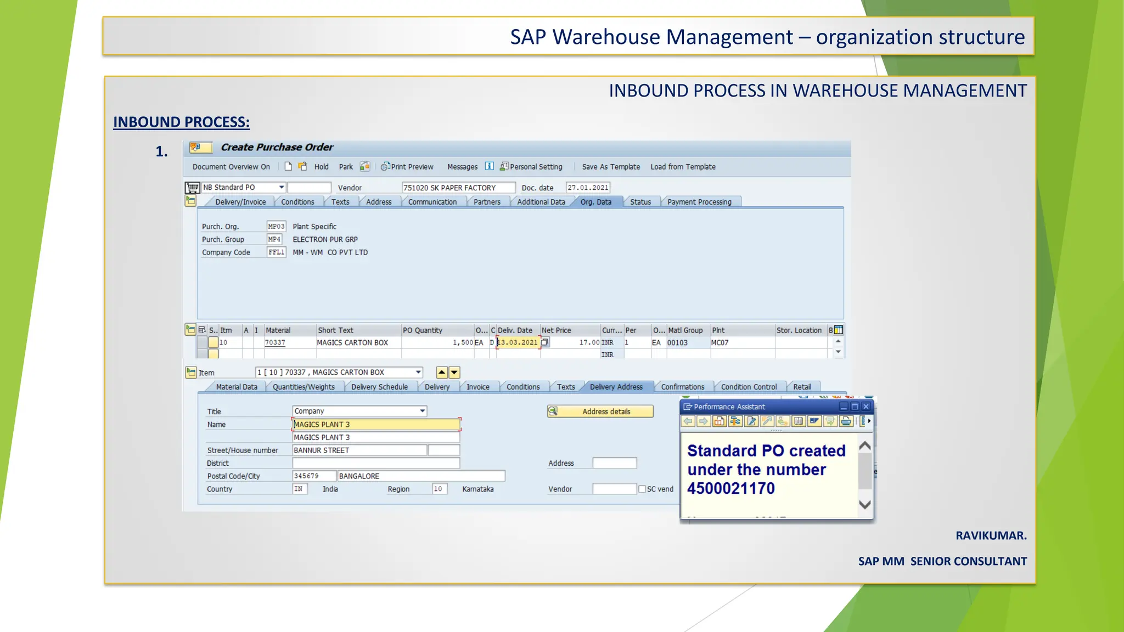
Task: Click the title bar icon of Create Purchase Order
Action: 200,147
